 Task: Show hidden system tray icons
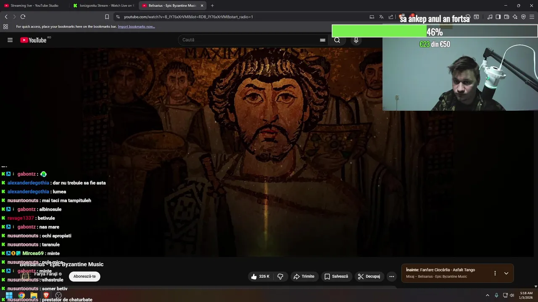click(488, 295)
